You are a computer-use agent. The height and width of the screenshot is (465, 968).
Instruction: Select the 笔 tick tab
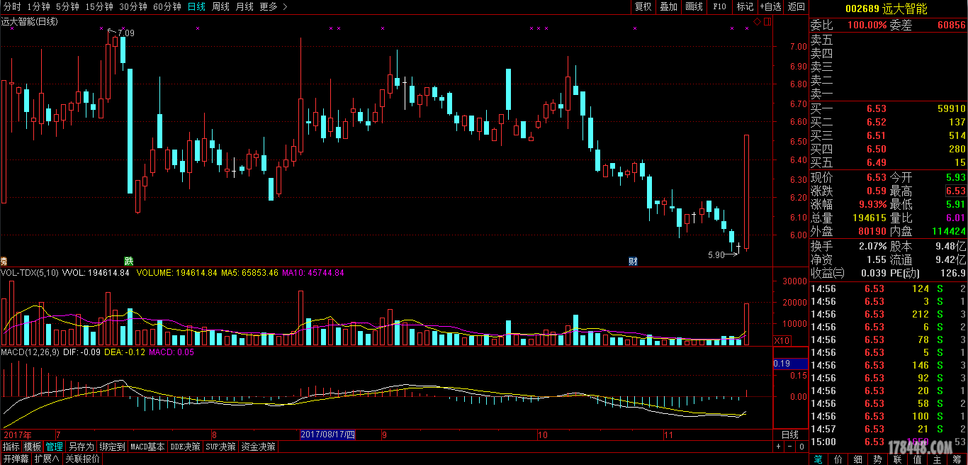pos(818,459)
